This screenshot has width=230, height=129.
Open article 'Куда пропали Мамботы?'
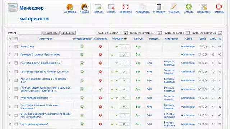coord(35,98)
